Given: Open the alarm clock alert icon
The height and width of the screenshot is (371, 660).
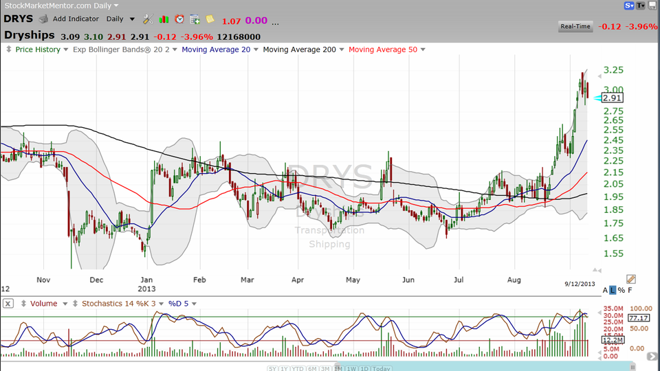Looking at the screenshot, I should tap(179, 19).
